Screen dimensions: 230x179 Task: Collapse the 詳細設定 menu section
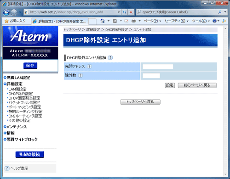(13, 84)
